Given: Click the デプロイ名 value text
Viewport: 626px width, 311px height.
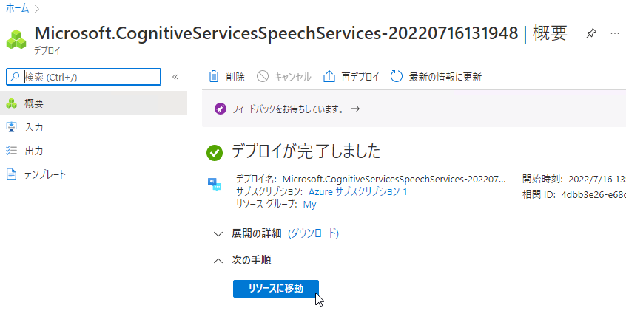Looking at the screenshot, I should [394, 179].
